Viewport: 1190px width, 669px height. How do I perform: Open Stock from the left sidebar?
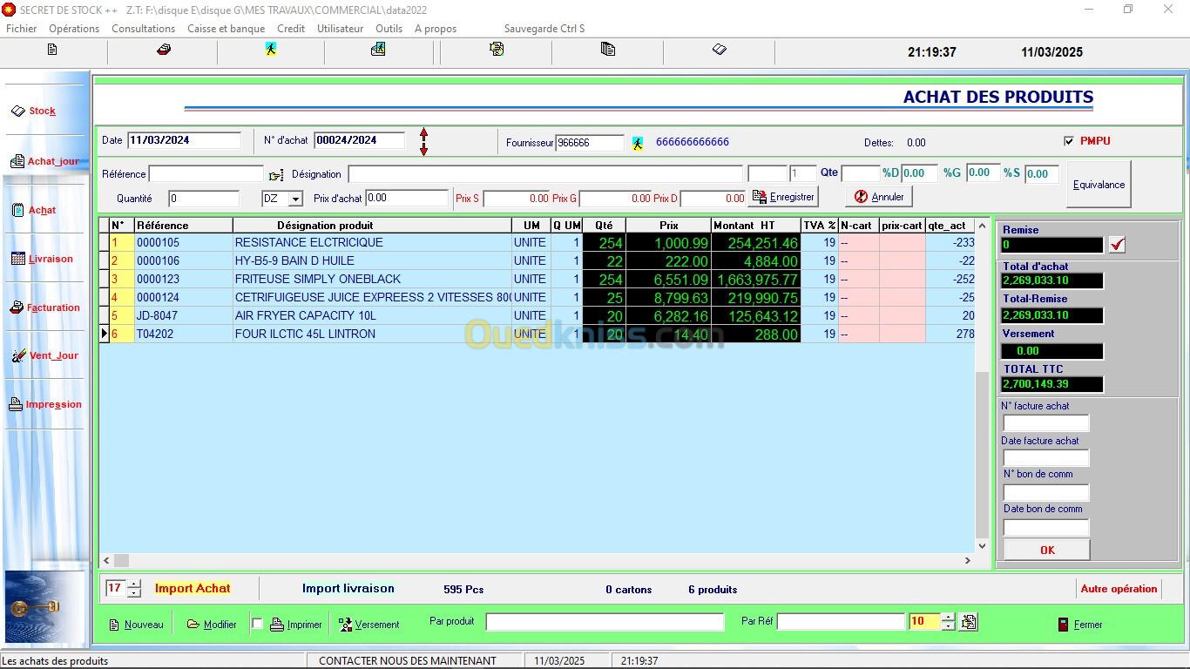(x=42, y=111)
